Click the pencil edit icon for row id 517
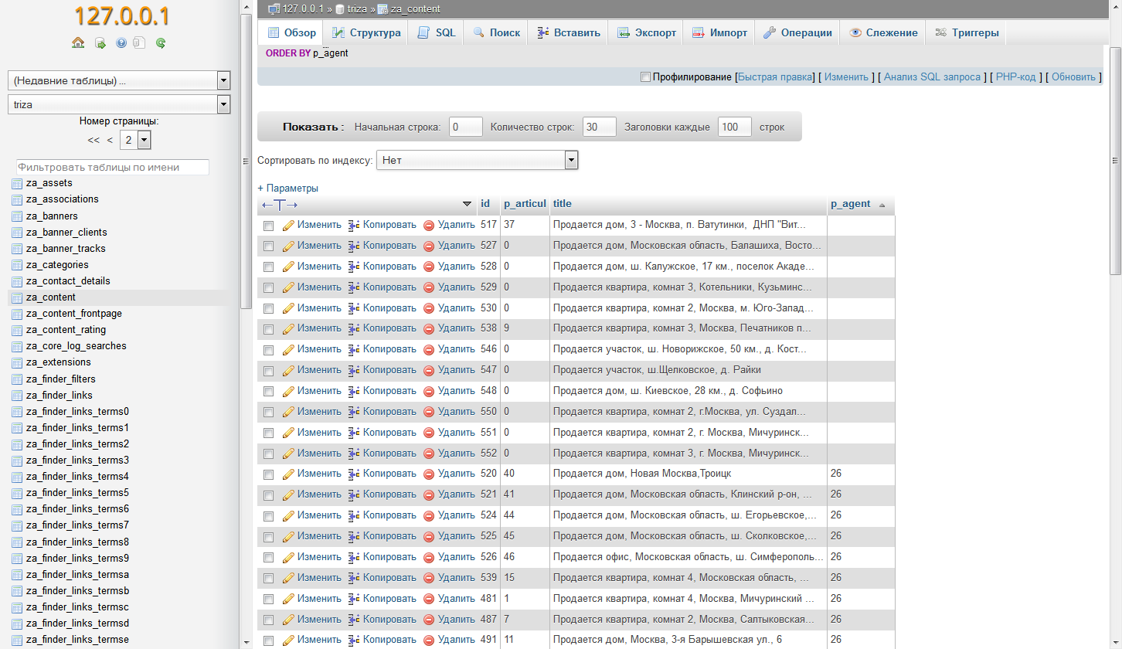 (288, 226)
